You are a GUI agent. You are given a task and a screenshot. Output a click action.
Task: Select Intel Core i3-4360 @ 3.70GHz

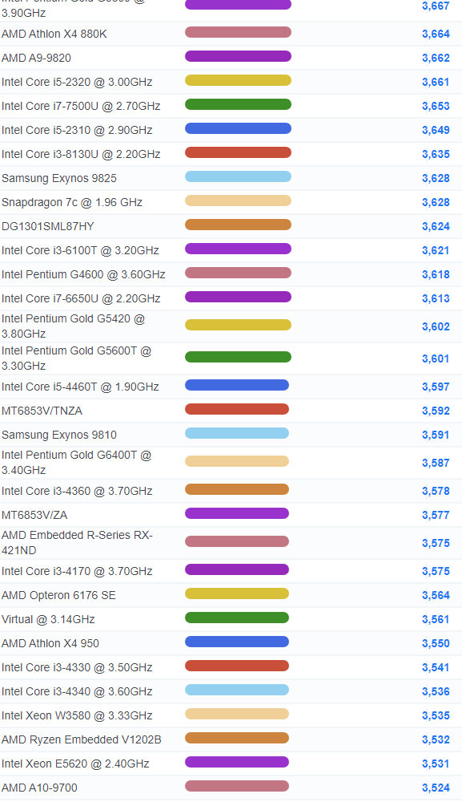[77, 491]
